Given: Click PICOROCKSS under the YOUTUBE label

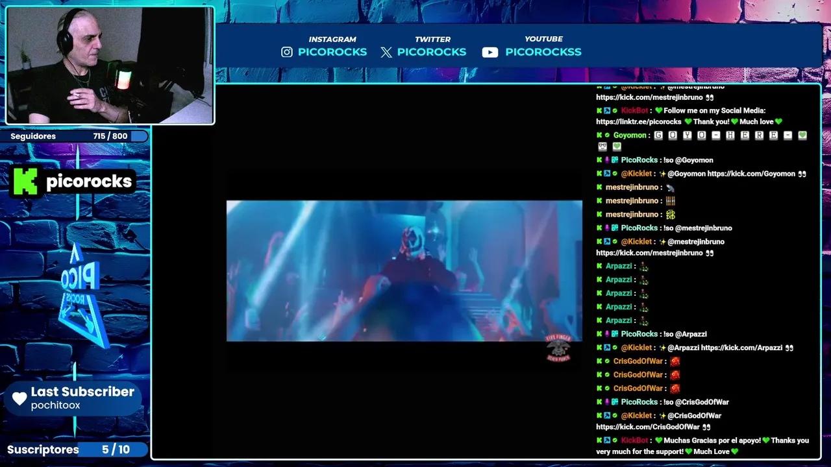Looking at the screenshot, I should (x=543, y=52).
